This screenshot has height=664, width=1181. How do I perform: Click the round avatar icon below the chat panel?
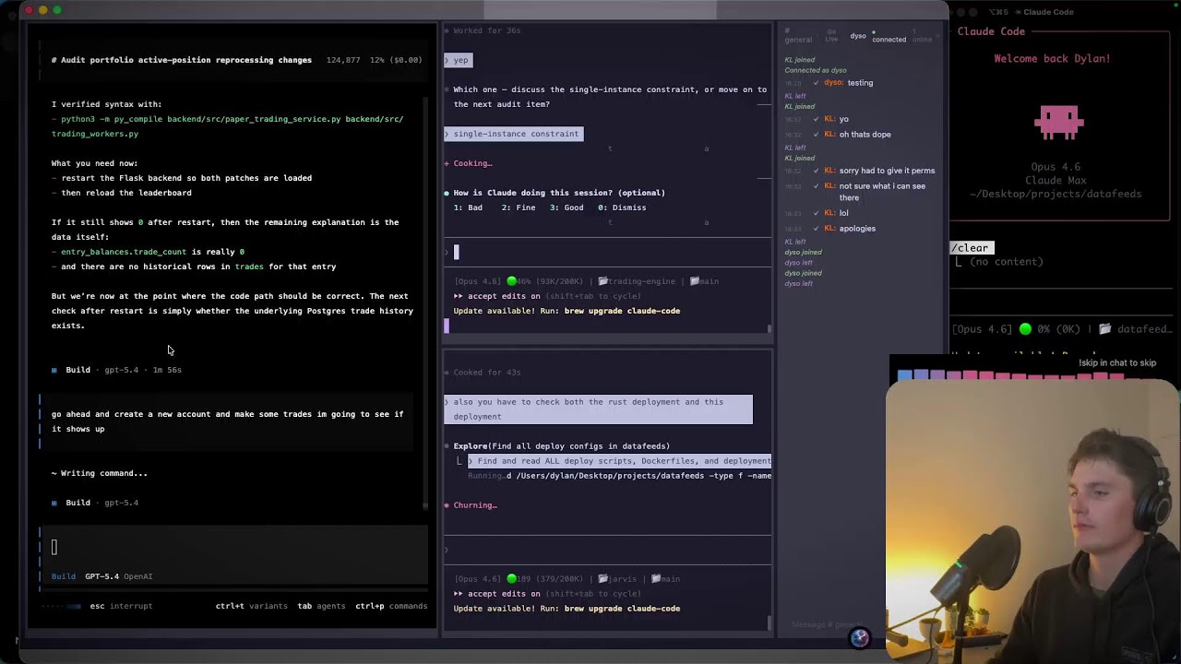tap(859, 638)
